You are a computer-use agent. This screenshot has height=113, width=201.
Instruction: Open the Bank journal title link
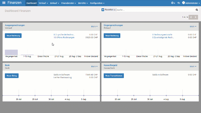click(7, 65)
